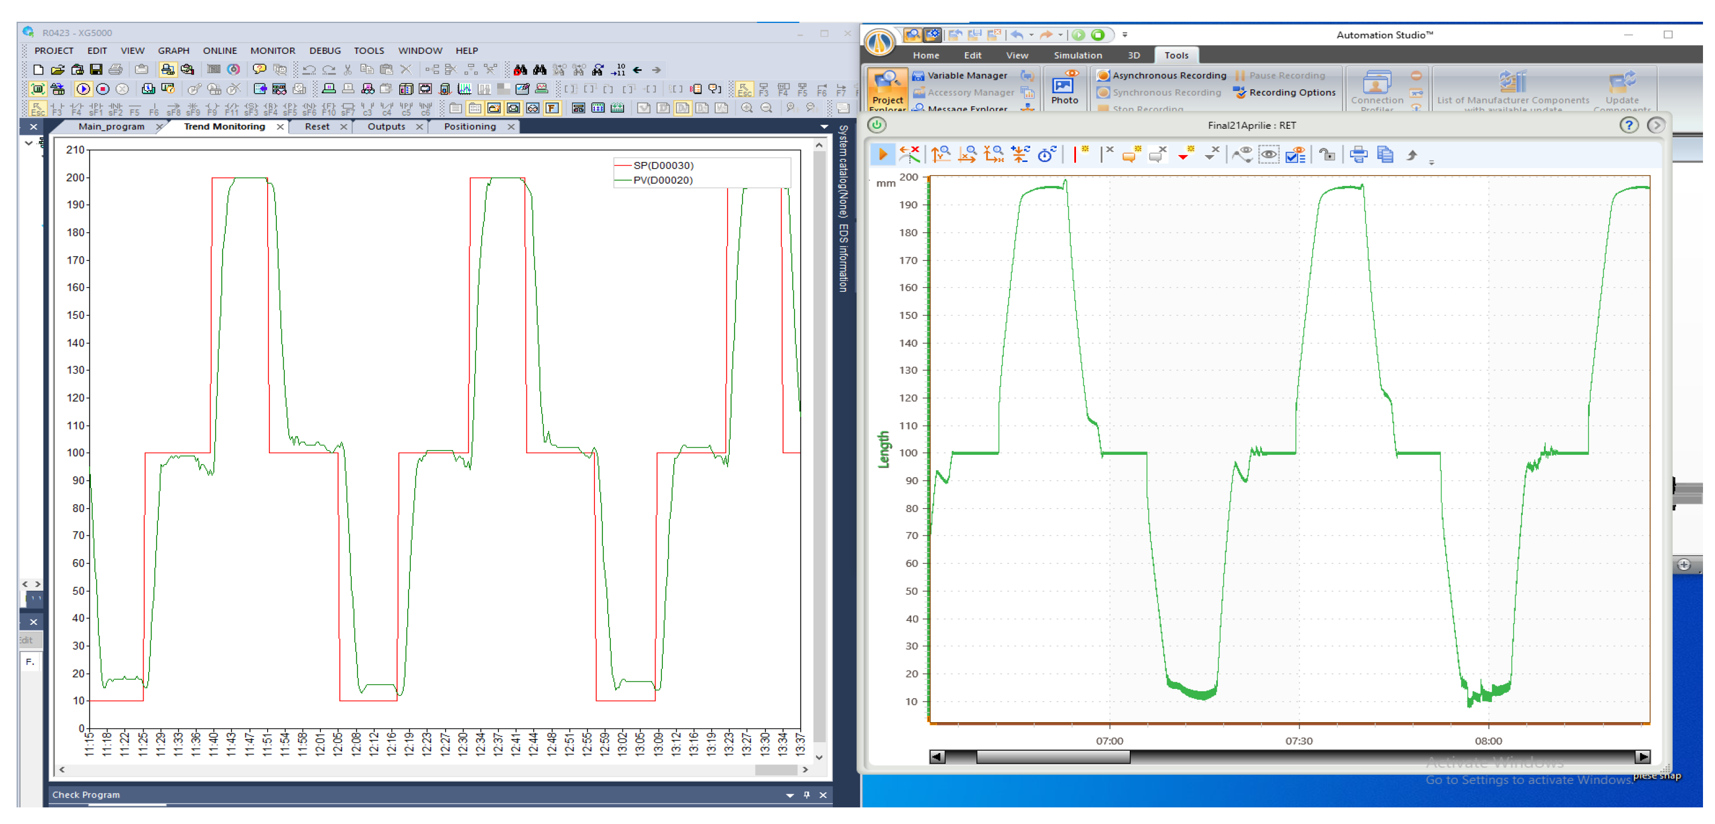Open Variable Manager
This screenshot has height=824, width=1715.
tap(959, 76)
